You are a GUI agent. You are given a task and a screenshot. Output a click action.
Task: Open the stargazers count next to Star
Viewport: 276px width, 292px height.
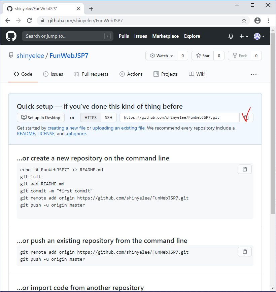pyautogui.click(x=219, y=56)
